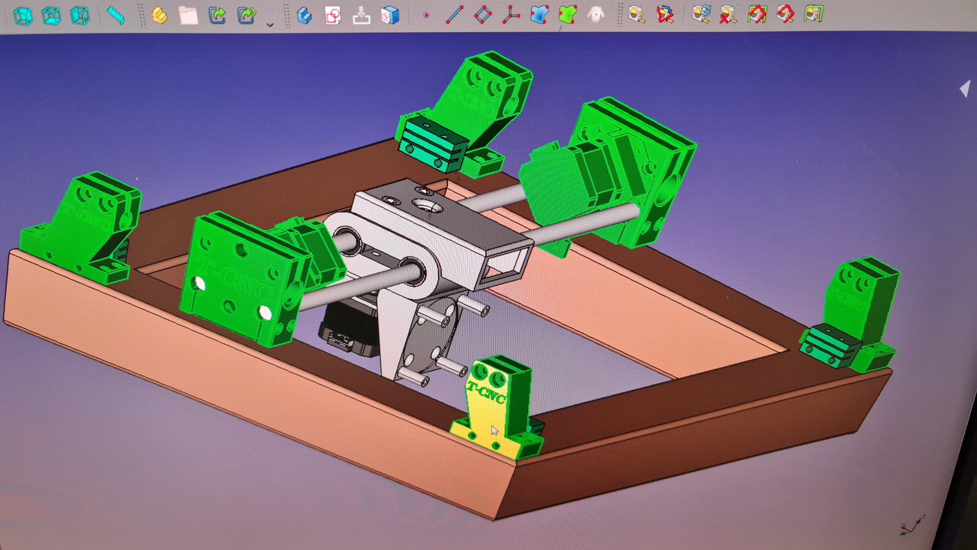Select the datum point tool
The image size is (977, 550).
pos(426,15)
